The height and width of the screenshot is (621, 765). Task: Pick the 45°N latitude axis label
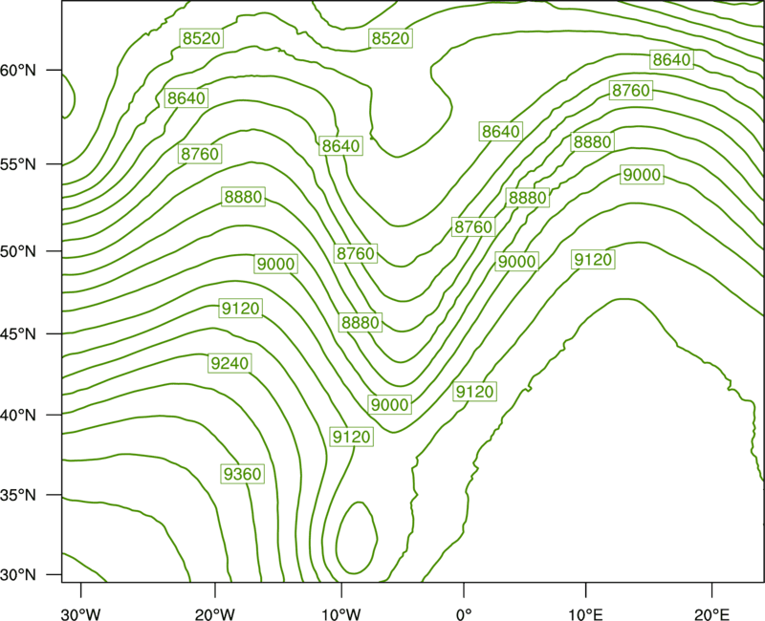tap(18, 333)
